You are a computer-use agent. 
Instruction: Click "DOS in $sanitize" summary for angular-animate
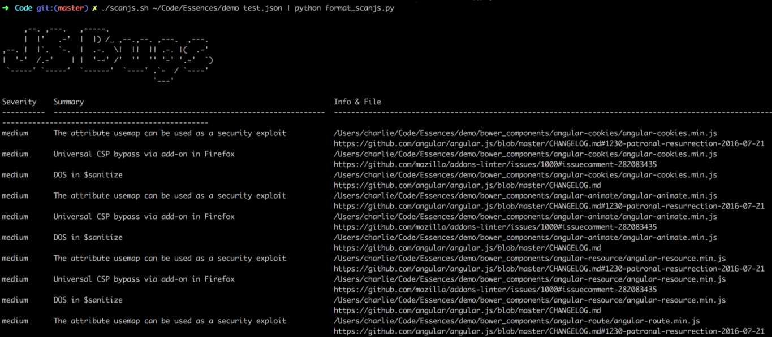pos(88,238)
